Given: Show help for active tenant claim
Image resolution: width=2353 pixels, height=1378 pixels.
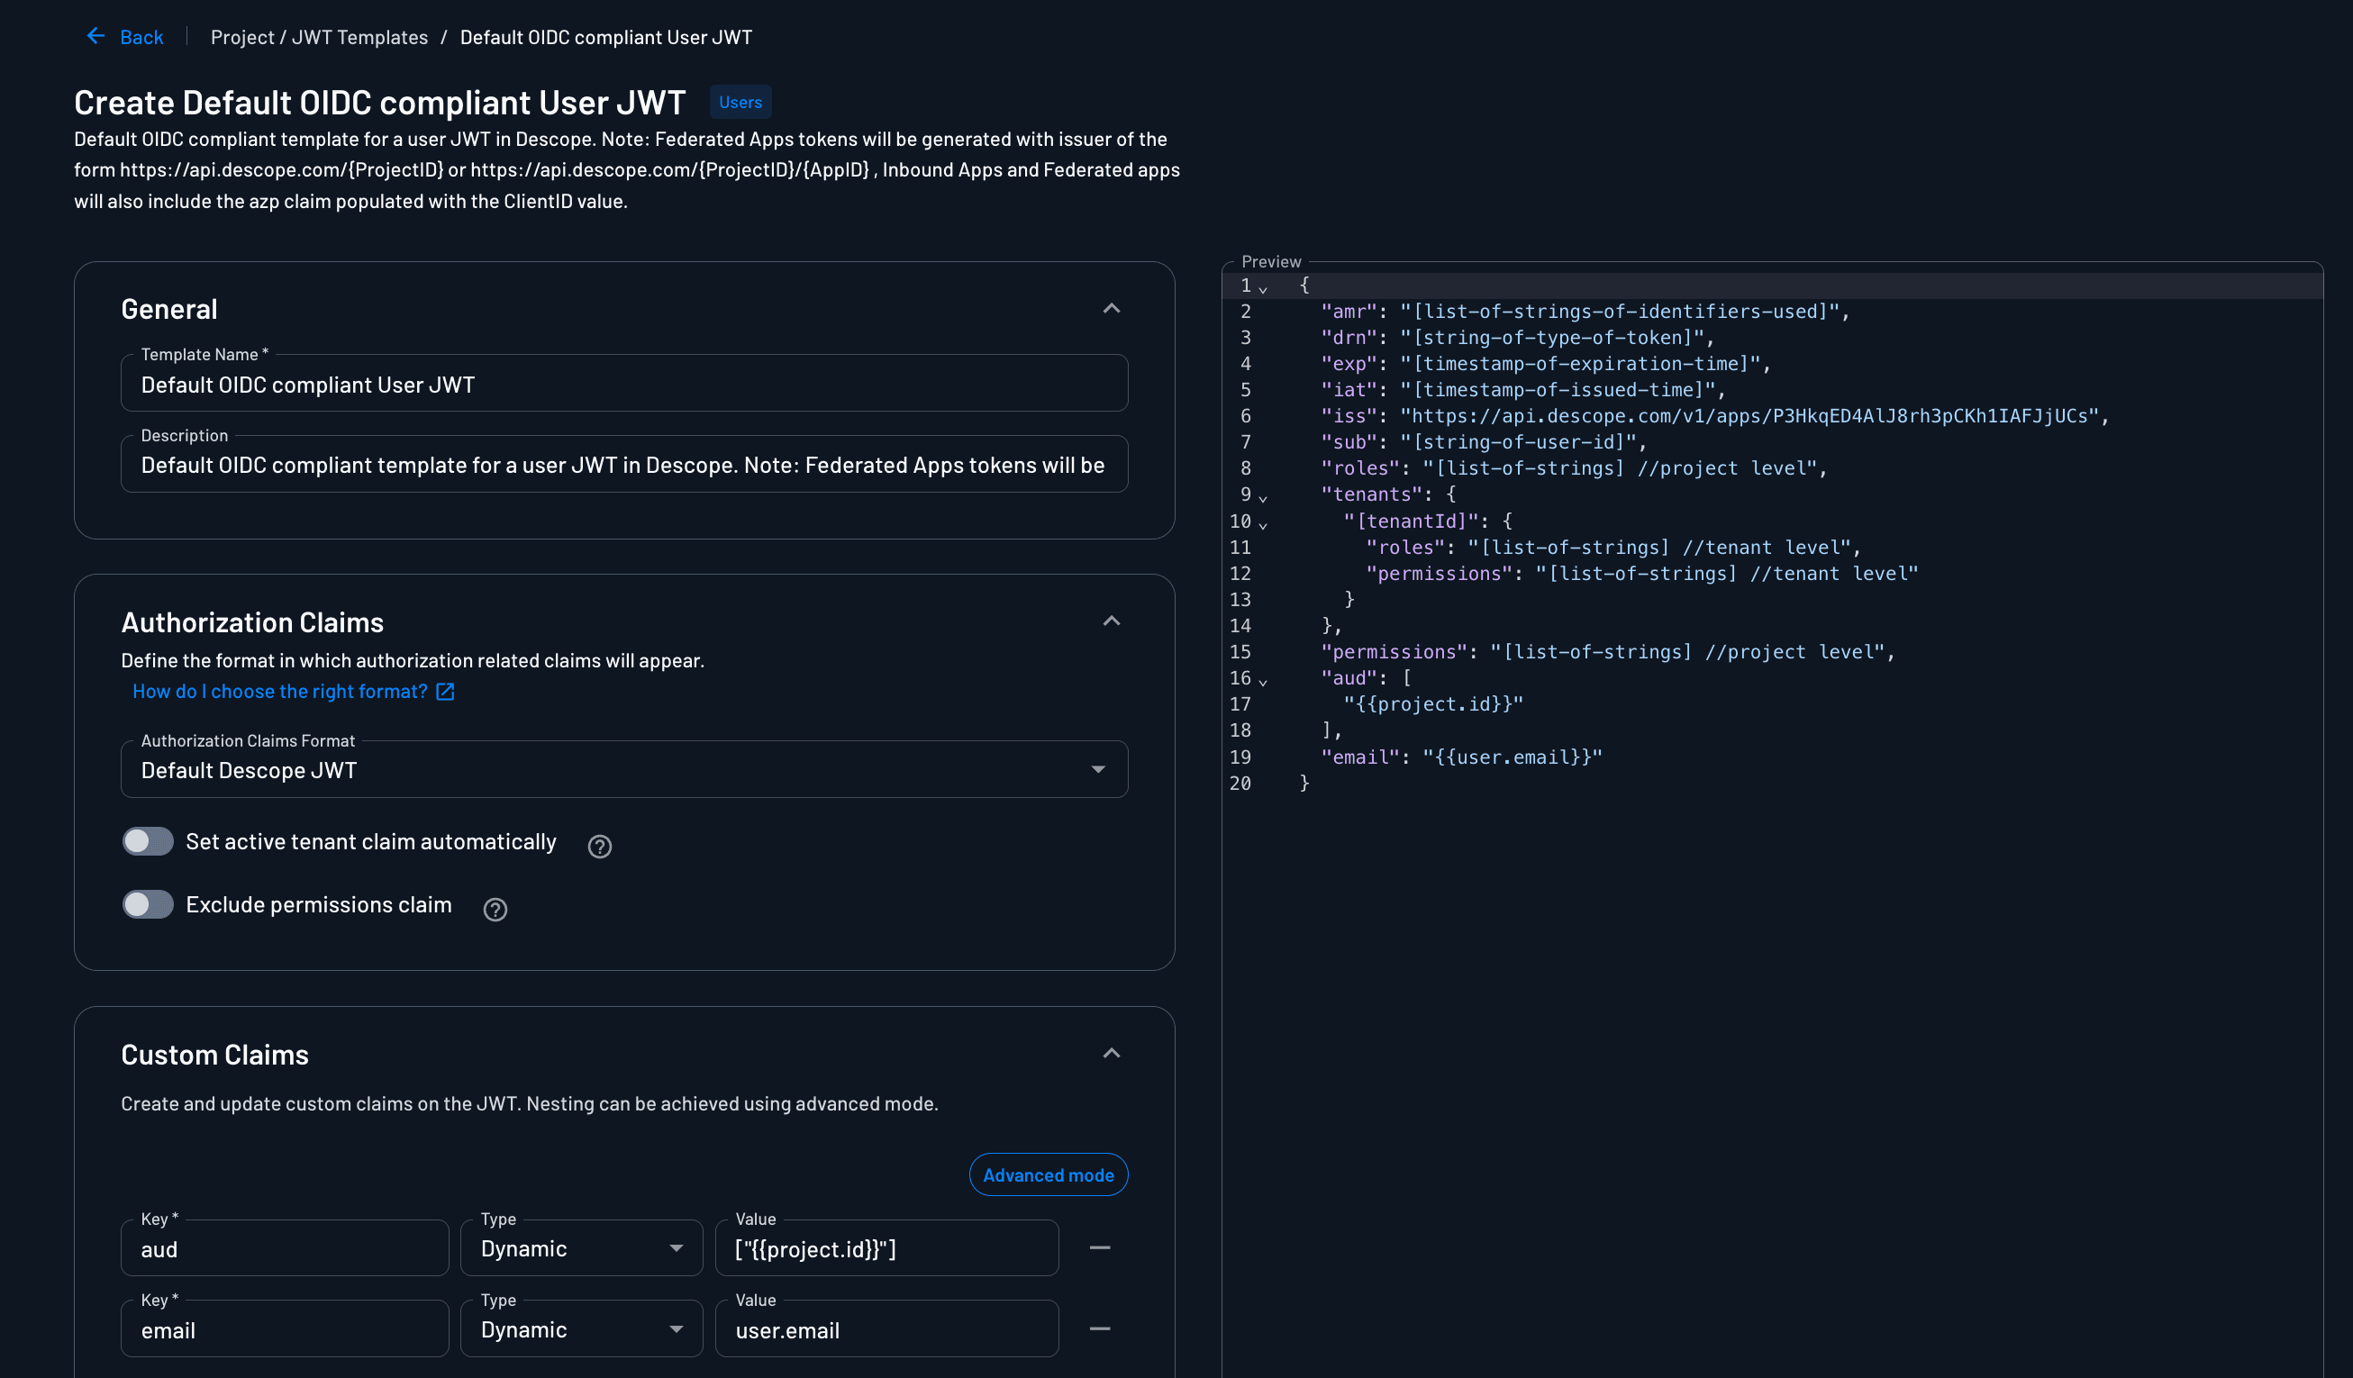Looking at the screenshot, I should click(599, 847).
